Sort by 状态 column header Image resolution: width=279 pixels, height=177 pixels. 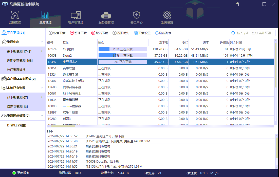(x=123, y=43)
